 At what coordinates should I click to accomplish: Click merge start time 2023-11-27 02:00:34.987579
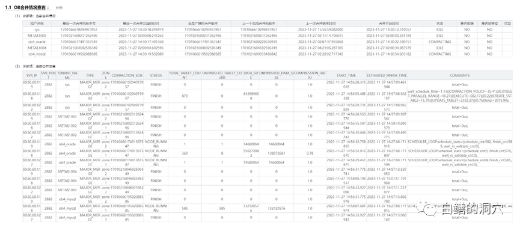click(x=389, y=48)
